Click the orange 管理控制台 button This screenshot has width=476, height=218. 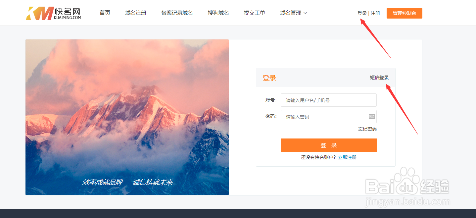tap(404, 13)
